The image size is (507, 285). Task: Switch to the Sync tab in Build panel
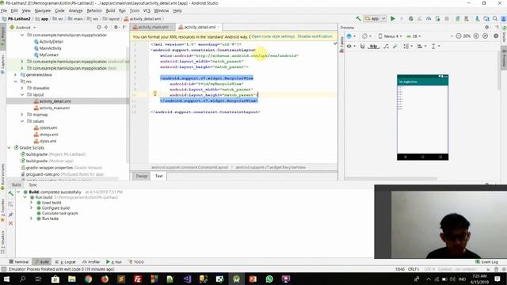[x=32, y=184]
